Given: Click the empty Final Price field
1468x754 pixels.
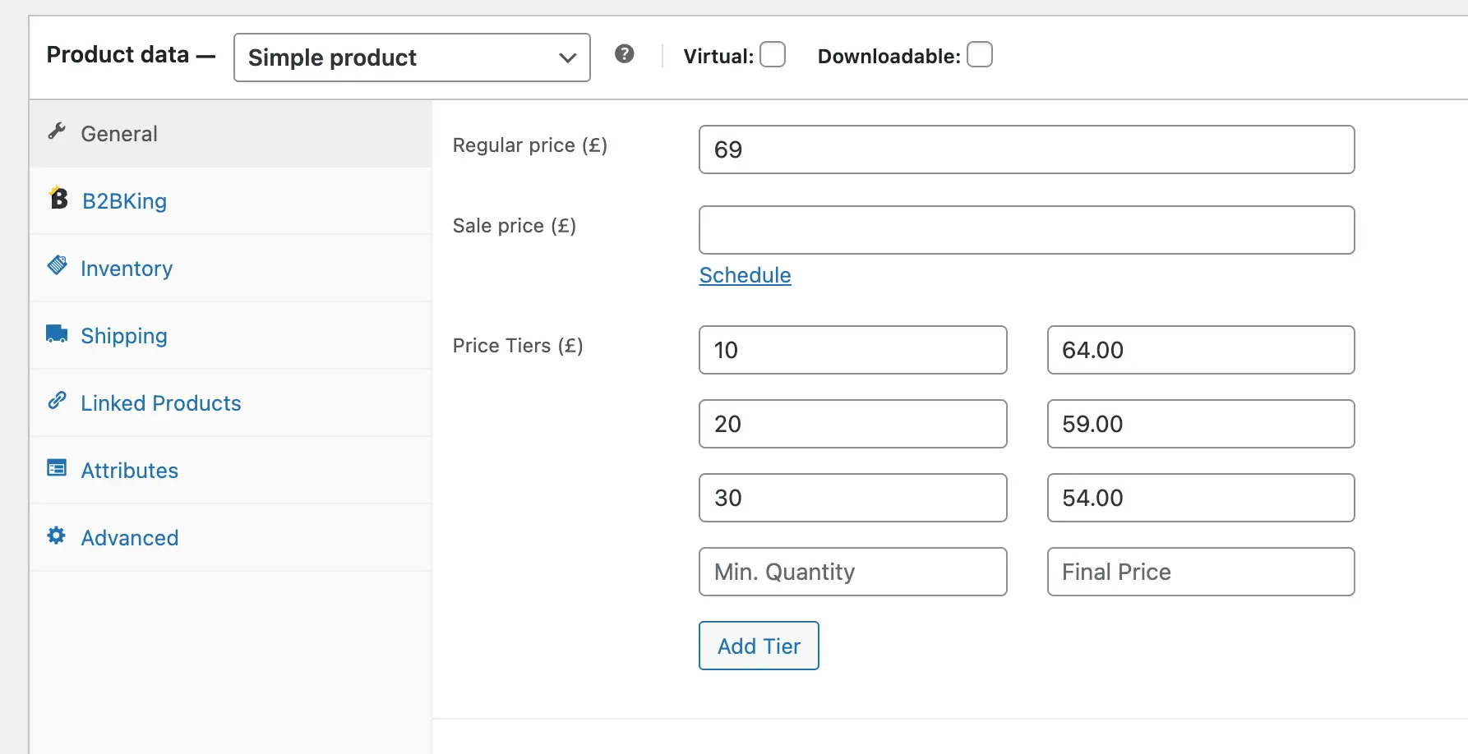Looking at the screenshot, I should [1200, 572].
